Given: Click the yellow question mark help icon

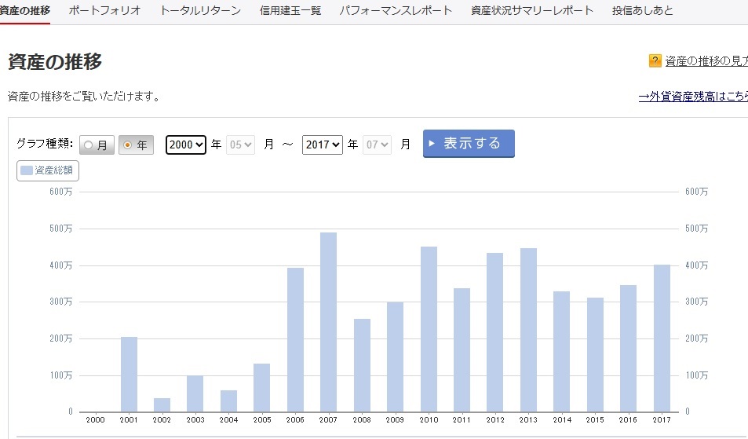Looking at the screenshot, I should (x=655, y=61).
